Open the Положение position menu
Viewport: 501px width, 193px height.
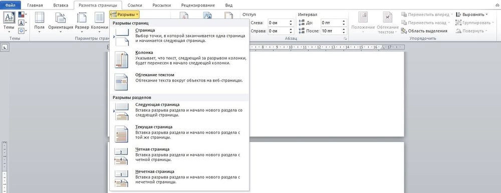(363, 22)
